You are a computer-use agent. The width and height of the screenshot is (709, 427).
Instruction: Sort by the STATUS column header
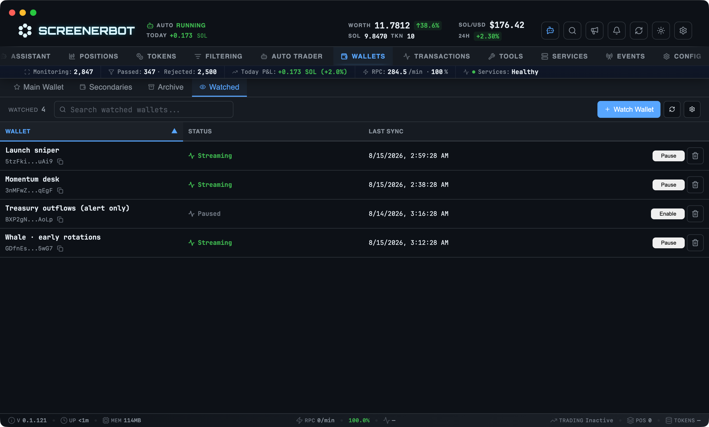pyautogui.click(x=200, y=132)
